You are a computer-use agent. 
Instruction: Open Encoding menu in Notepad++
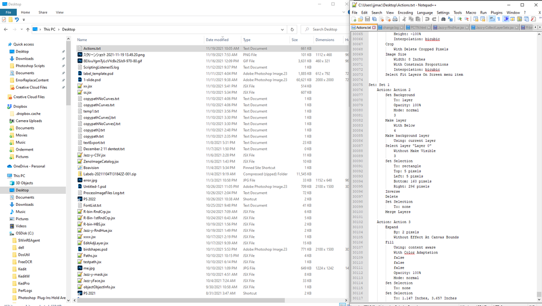(x=405, y=12)
